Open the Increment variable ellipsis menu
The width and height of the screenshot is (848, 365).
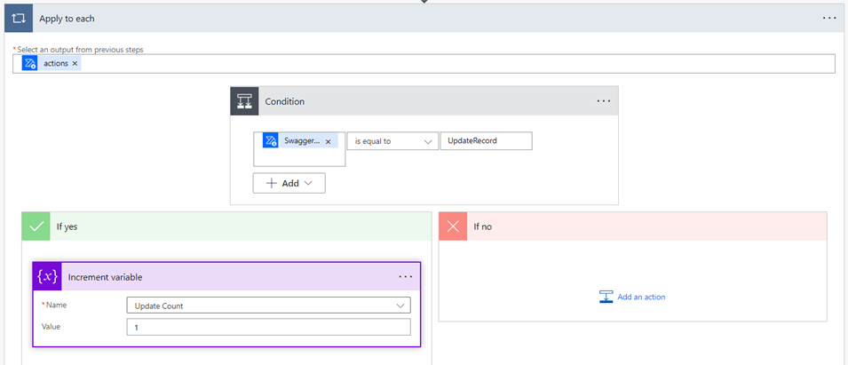tap(405, 277)
